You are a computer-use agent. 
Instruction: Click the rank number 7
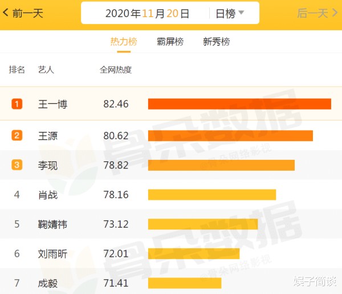point(17,283)
